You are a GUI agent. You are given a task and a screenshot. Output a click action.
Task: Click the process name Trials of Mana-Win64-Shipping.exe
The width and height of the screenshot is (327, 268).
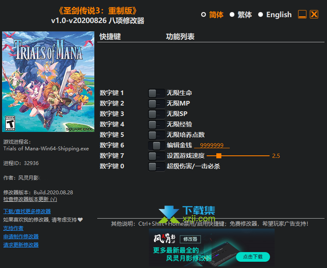pyautogui.click(x=46, y=149)
